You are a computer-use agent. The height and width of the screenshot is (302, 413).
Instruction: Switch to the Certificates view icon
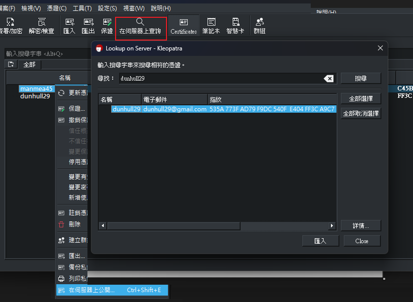183,25
